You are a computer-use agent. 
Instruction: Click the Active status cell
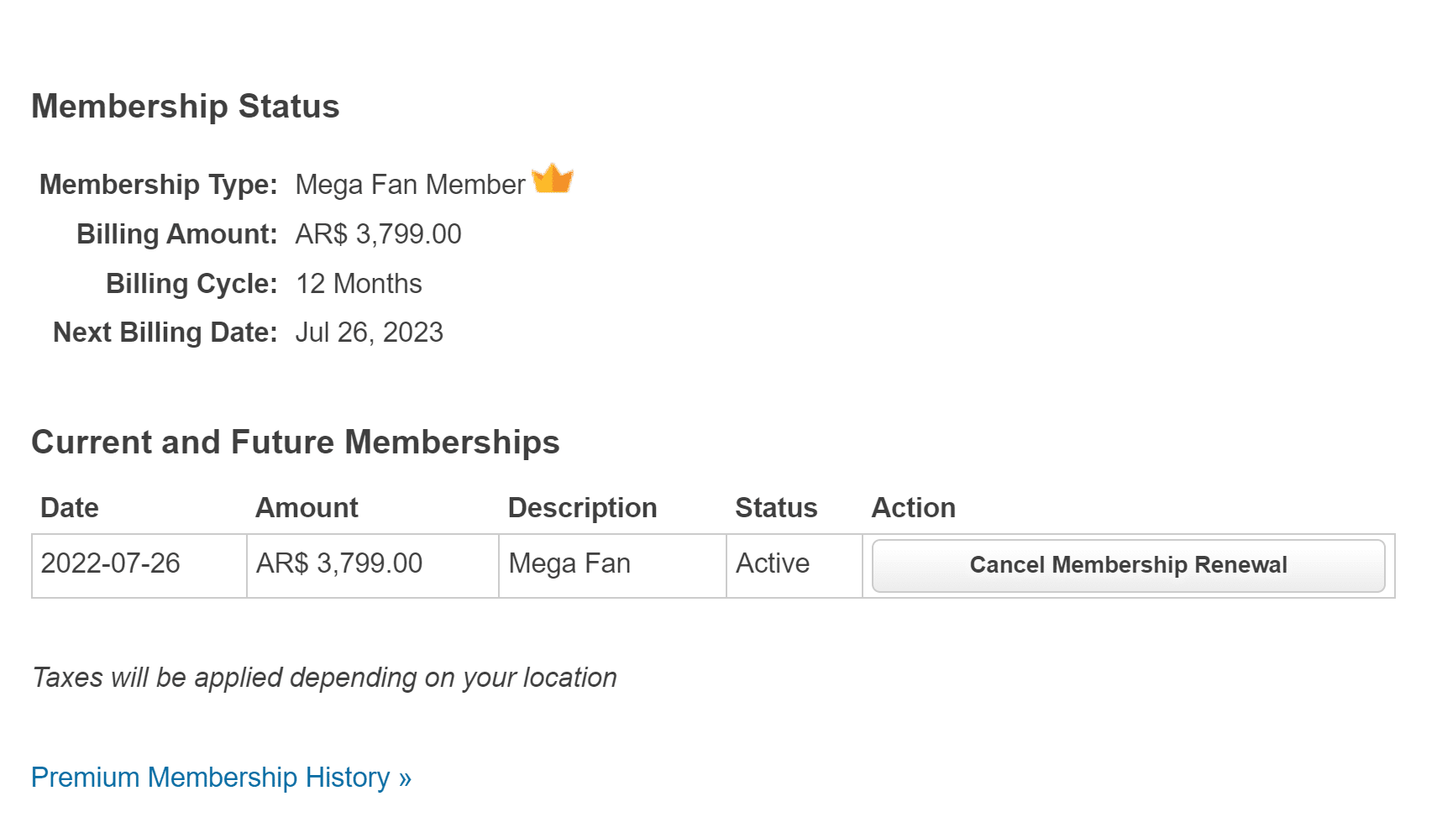tap(773, 563)
